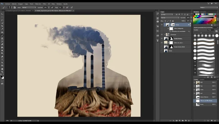The height and width of the screenshot is (124, 219).
Task: Lock position of layer icon
Action: click(x=170, y=21)
